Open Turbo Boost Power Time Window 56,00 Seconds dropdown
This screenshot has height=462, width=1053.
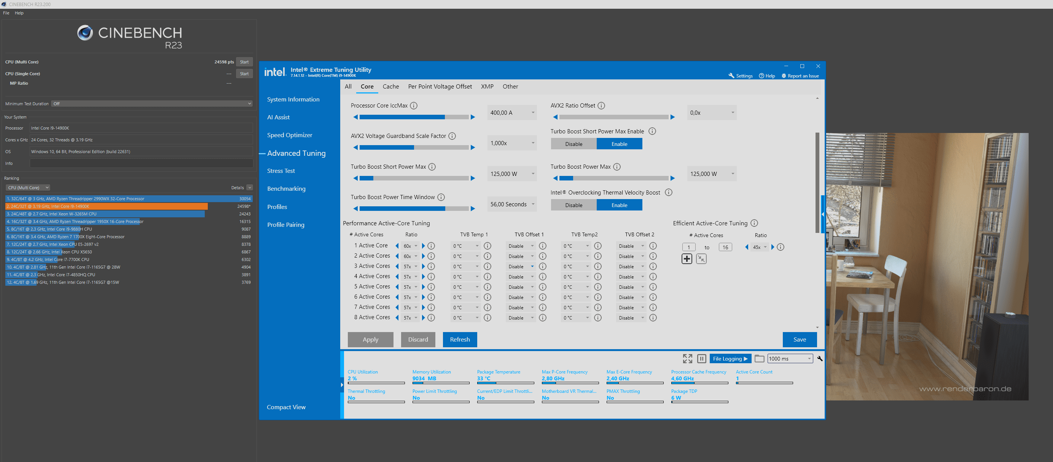coord(512,204)
